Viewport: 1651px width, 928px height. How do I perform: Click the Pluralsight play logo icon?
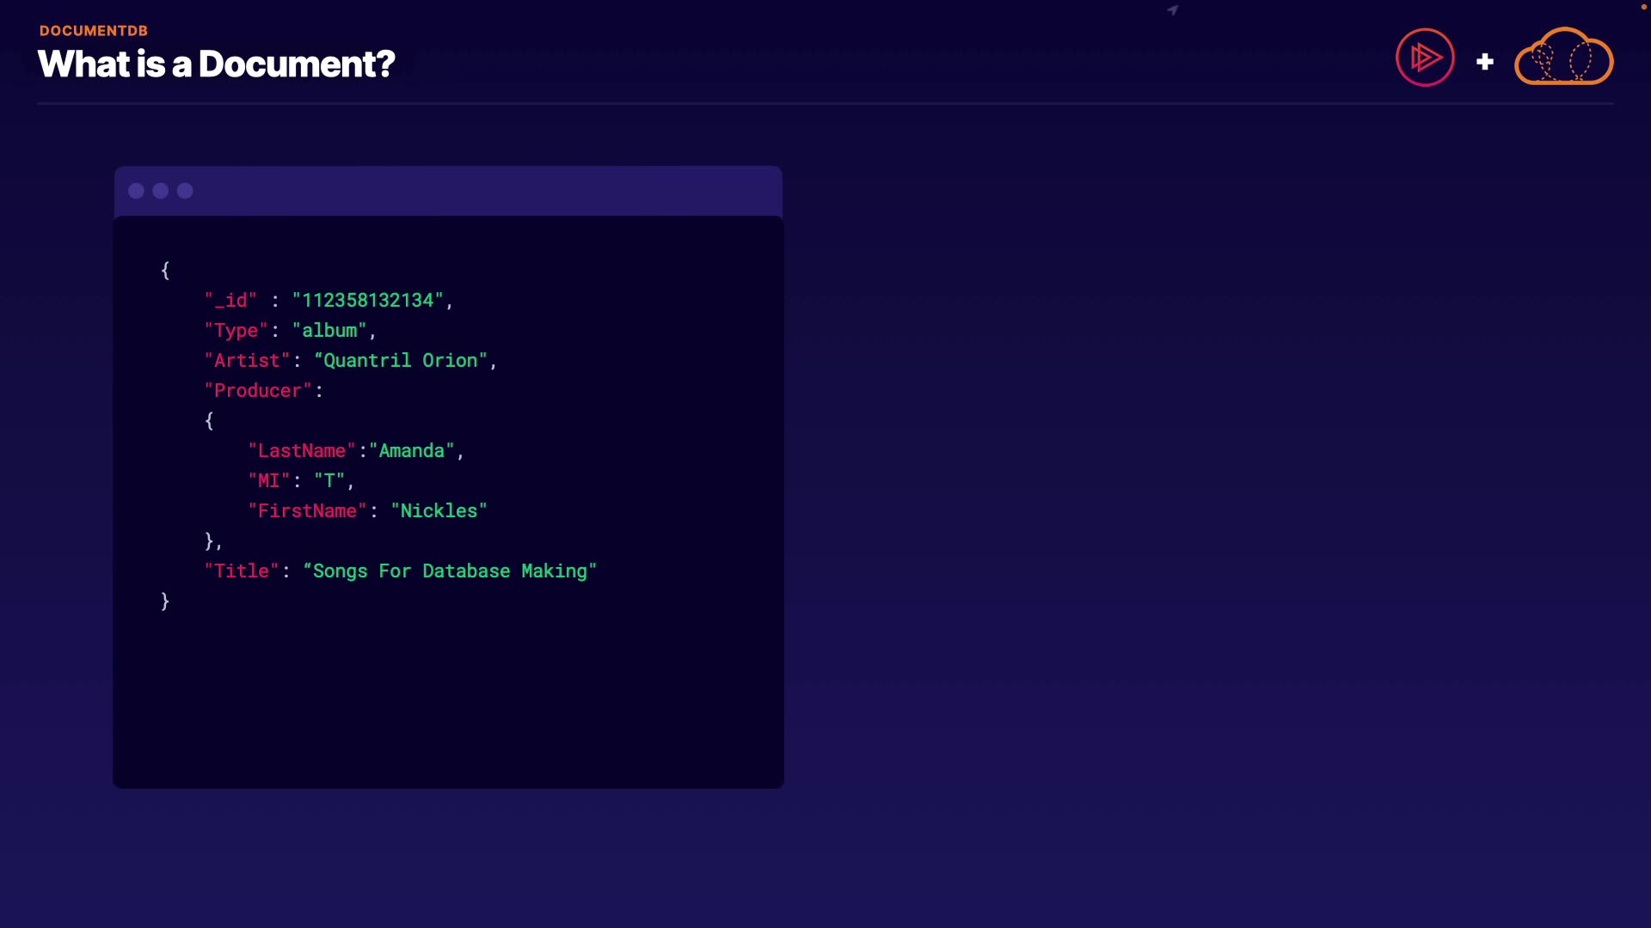tap(1425, 58)
